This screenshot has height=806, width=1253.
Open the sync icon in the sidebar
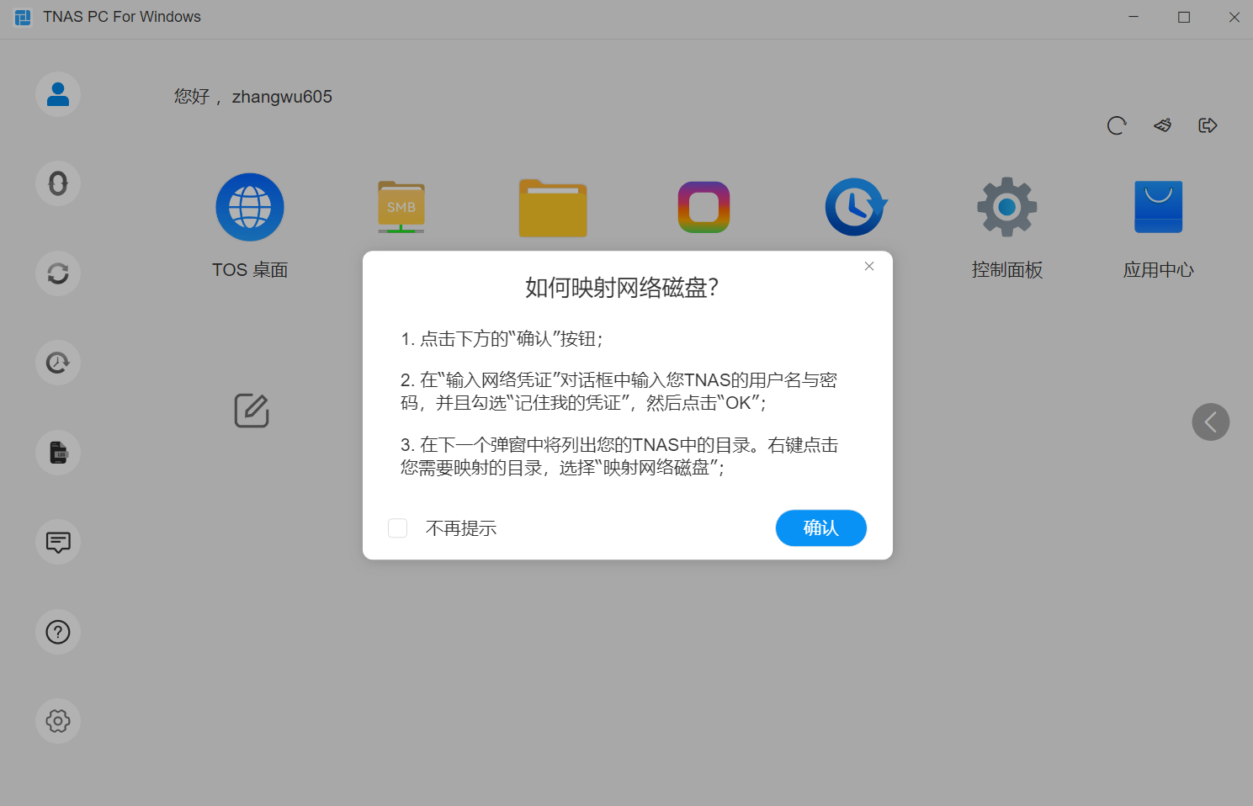pyautogui.click(x=58, y=273)
